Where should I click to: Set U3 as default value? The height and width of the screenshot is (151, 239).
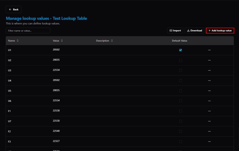pos(180,70)
